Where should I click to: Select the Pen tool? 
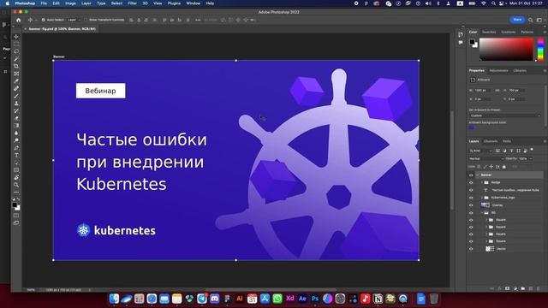pos(16,148)
